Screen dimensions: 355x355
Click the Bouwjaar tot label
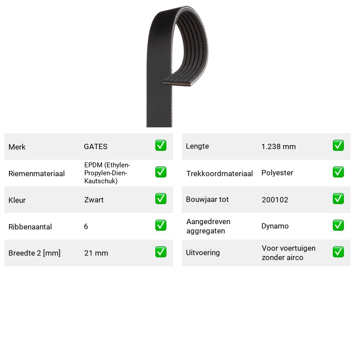[207, 199]
